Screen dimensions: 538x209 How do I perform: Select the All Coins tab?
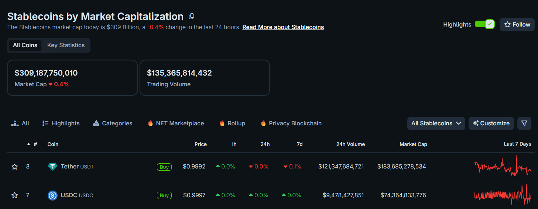point(25,45)
